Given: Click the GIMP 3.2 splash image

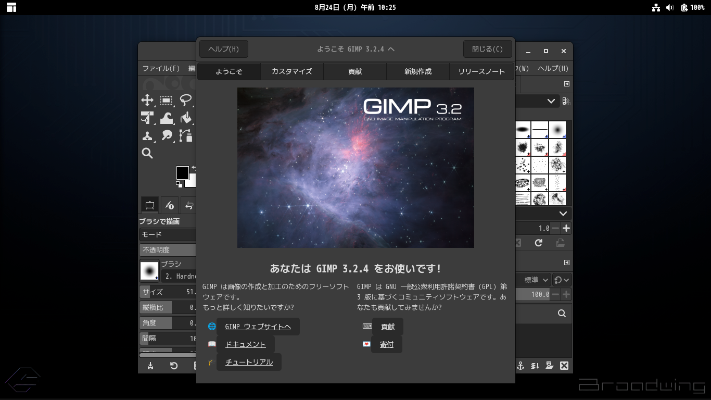Looking at the screenshot, I should (355, 168).
